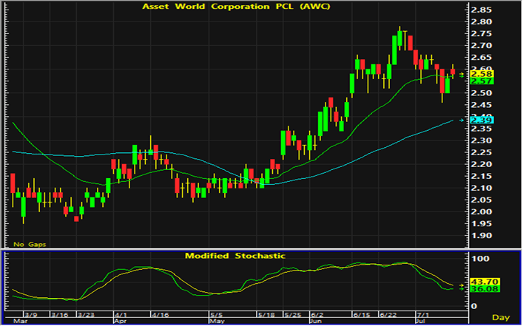
Task: Click the 0 stochastic axis label
Action: click(x=473, y=306)
